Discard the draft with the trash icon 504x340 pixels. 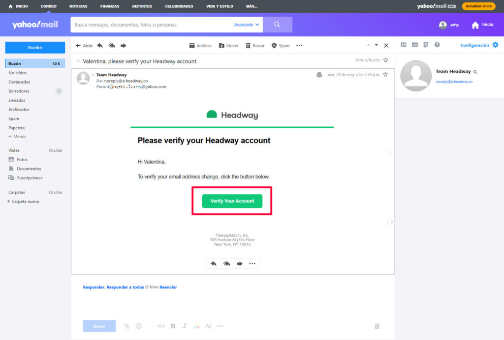click(377, 326)
